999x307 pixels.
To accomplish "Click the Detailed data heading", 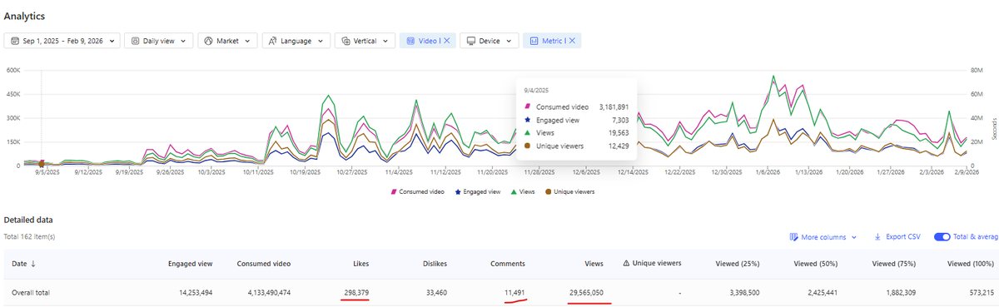I will (28, 220).
